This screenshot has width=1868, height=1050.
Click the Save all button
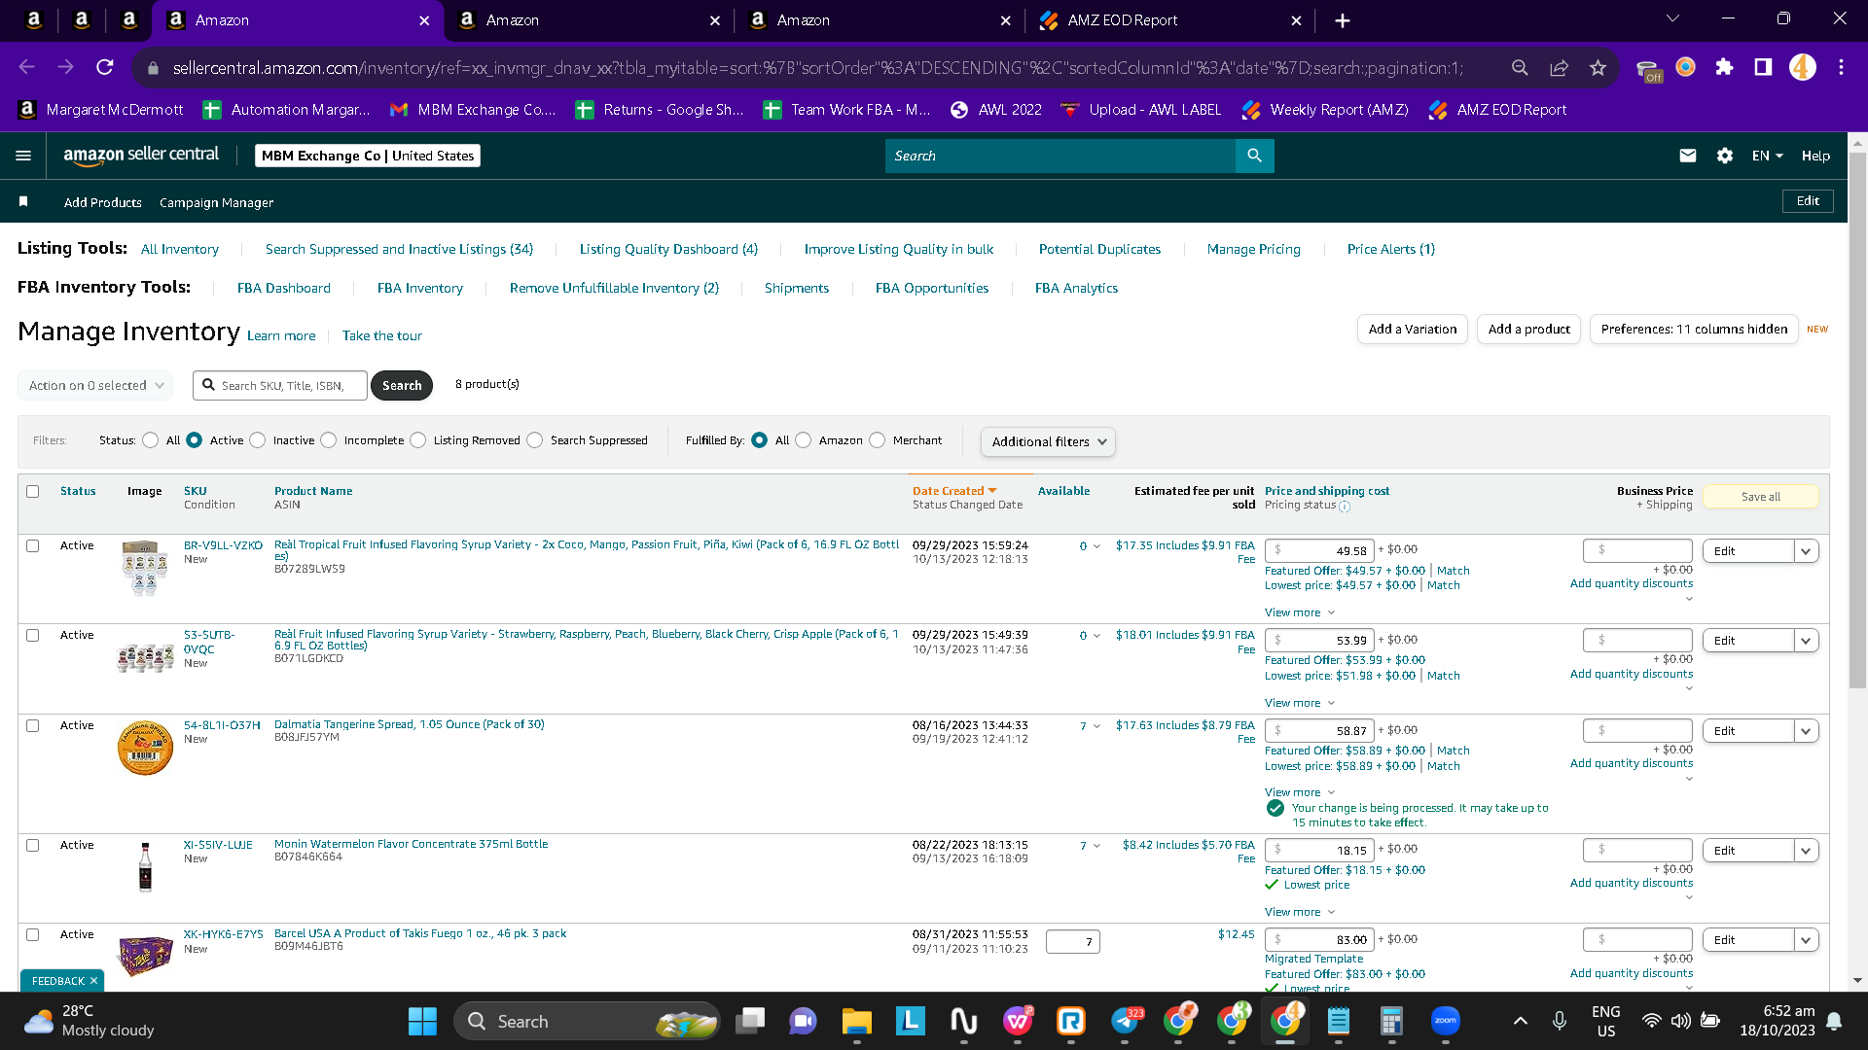[x=1761, y=497]
